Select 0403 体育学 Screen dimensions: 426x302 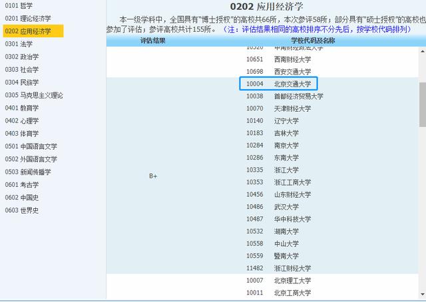[x=22, y=133]
